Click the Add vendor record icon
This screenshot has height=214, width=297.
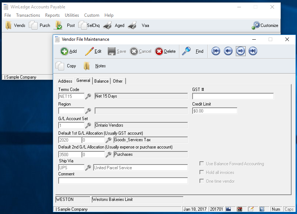tap(64, 51)
